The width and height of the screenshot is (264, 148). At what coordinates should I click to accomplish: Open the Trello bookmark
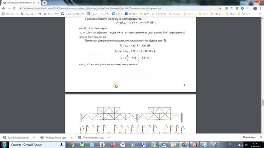tap(73, 14)
